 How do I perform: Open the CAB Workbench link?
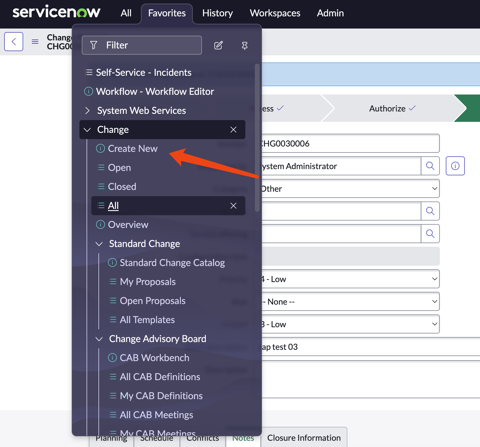click(154, 358)
